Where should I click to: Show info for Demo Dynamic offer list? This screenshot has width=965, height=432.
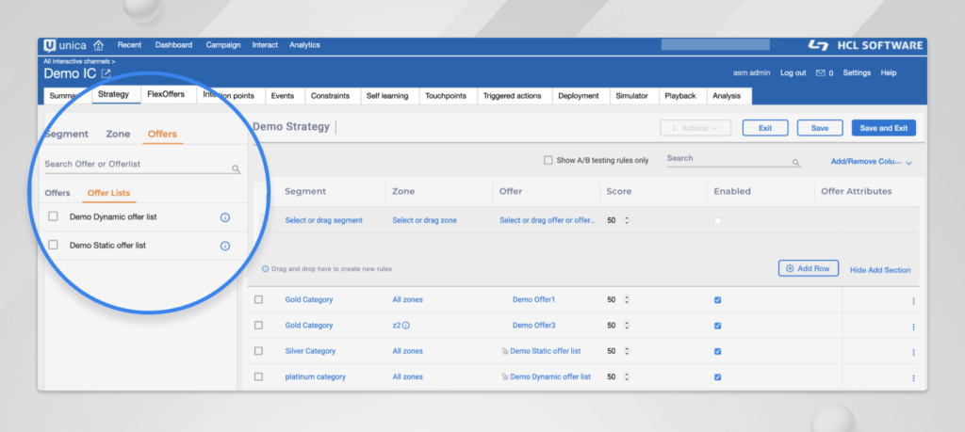tap(224, 217)
